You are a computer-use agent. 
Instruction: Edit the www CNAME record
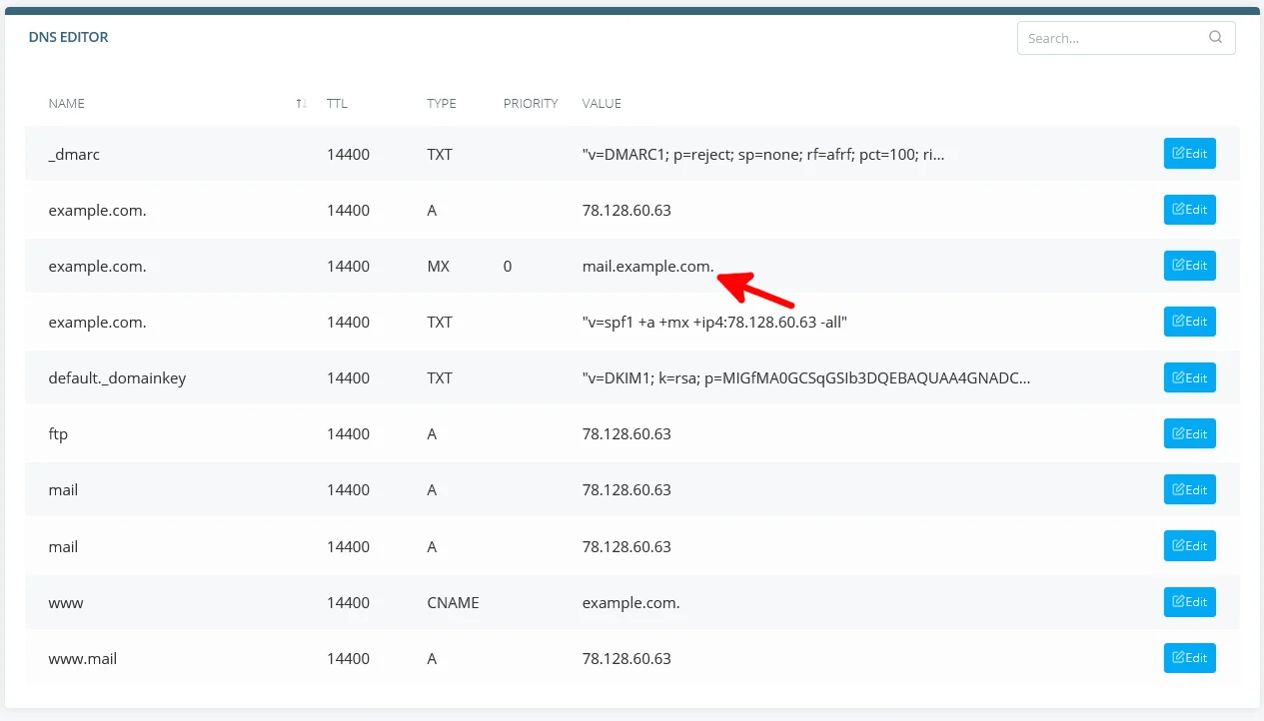click(1189, 602)
